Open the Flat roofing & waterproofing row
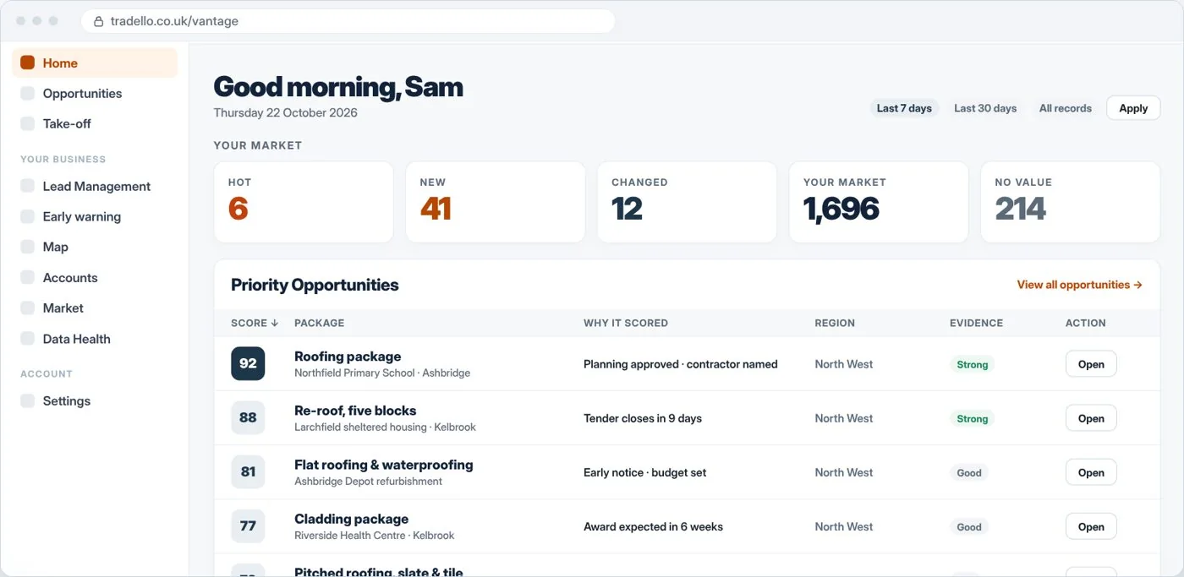Screen dimensions: 1184x577 tap(1091, 472)
